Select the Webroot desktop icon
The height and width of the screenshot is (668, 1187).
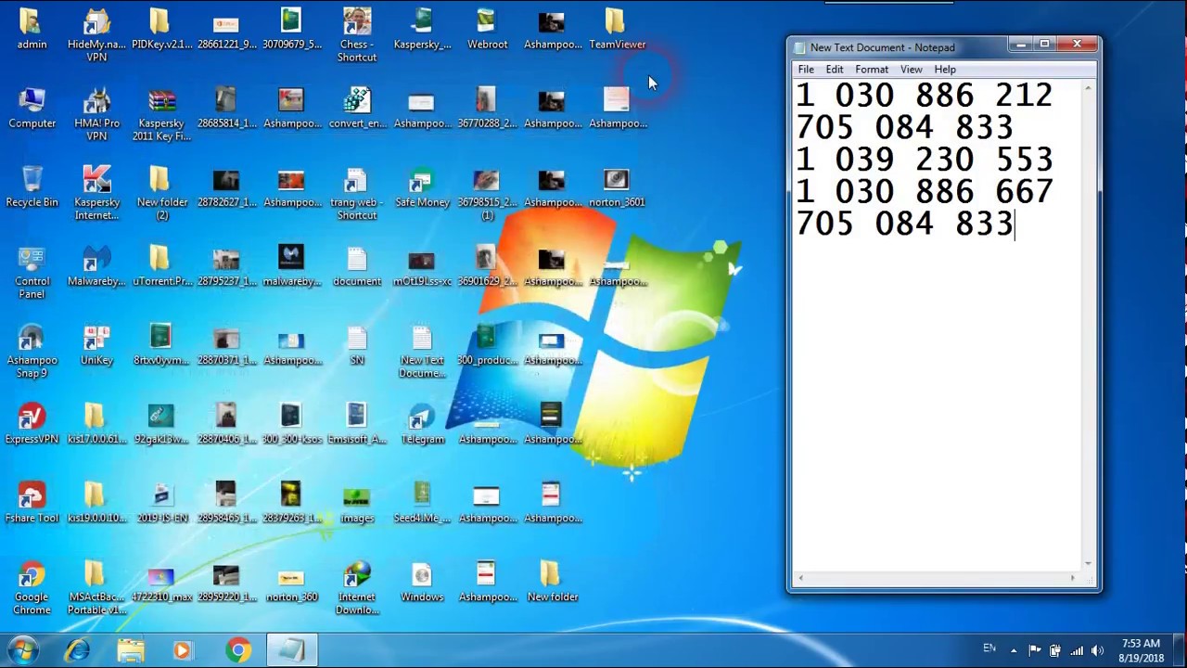487,29
